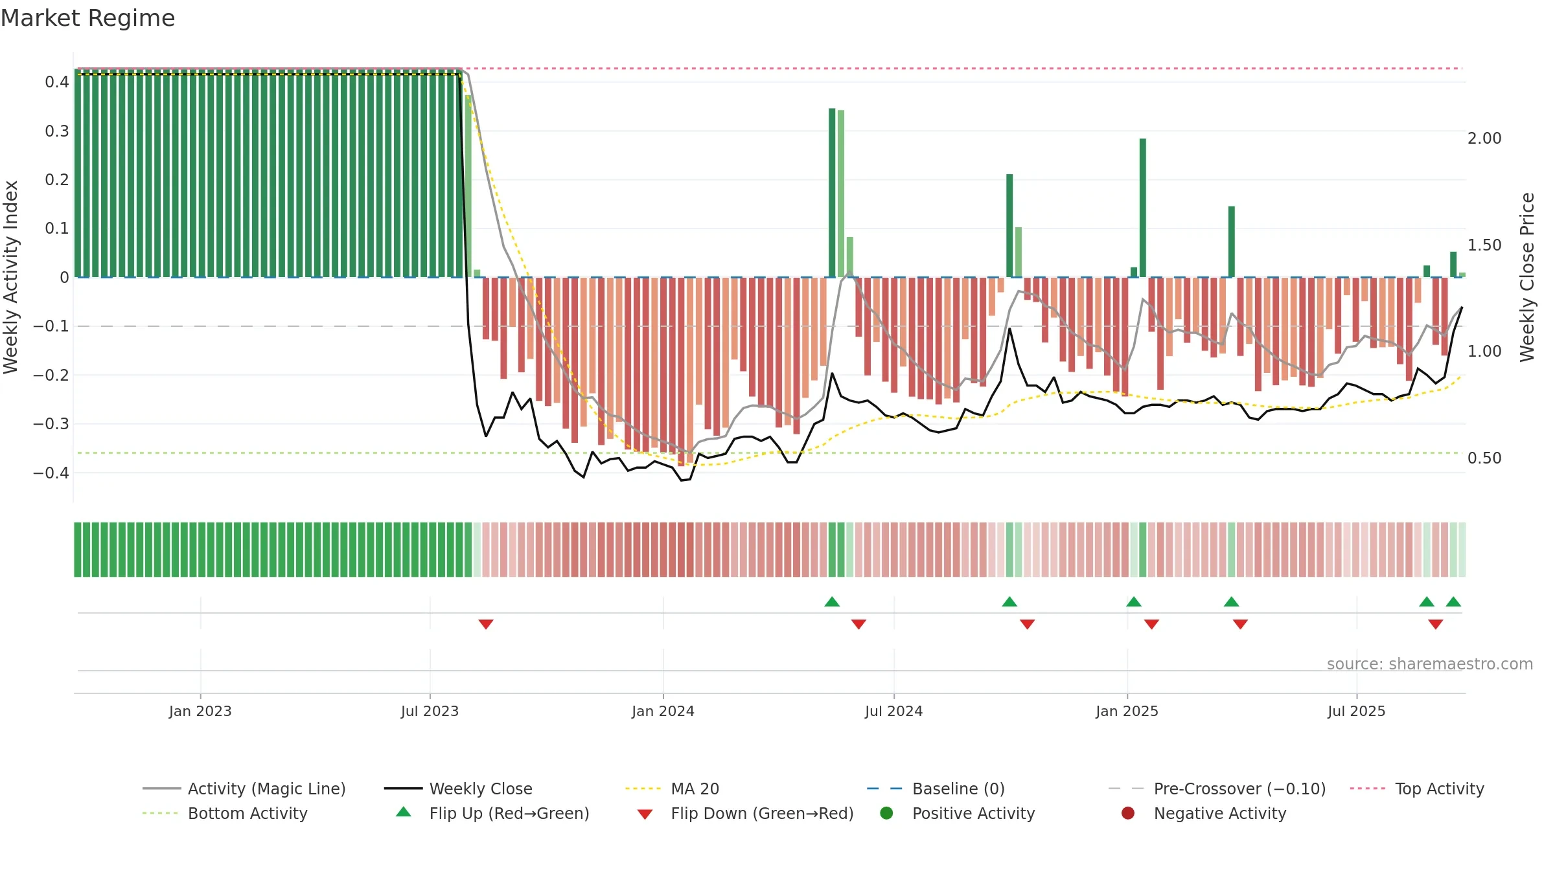1555x874 pixels.
Task: Click the Jul 2023 axis label
Action: tap(430, 711)
